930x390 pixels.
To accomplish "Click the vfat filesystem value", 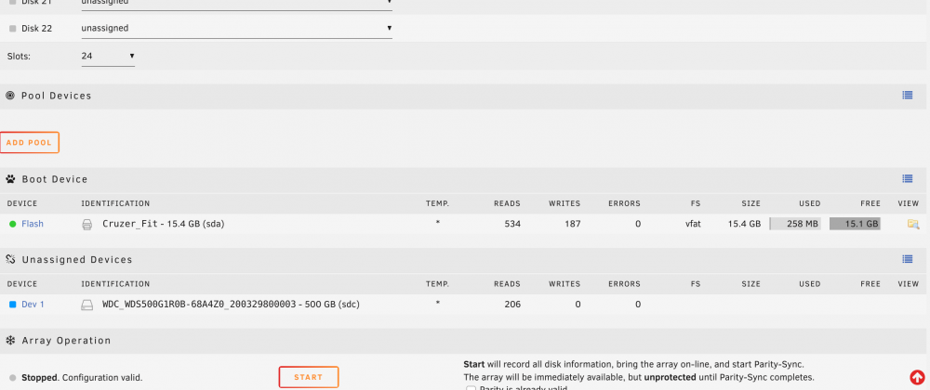I will [x=691, y=224].
